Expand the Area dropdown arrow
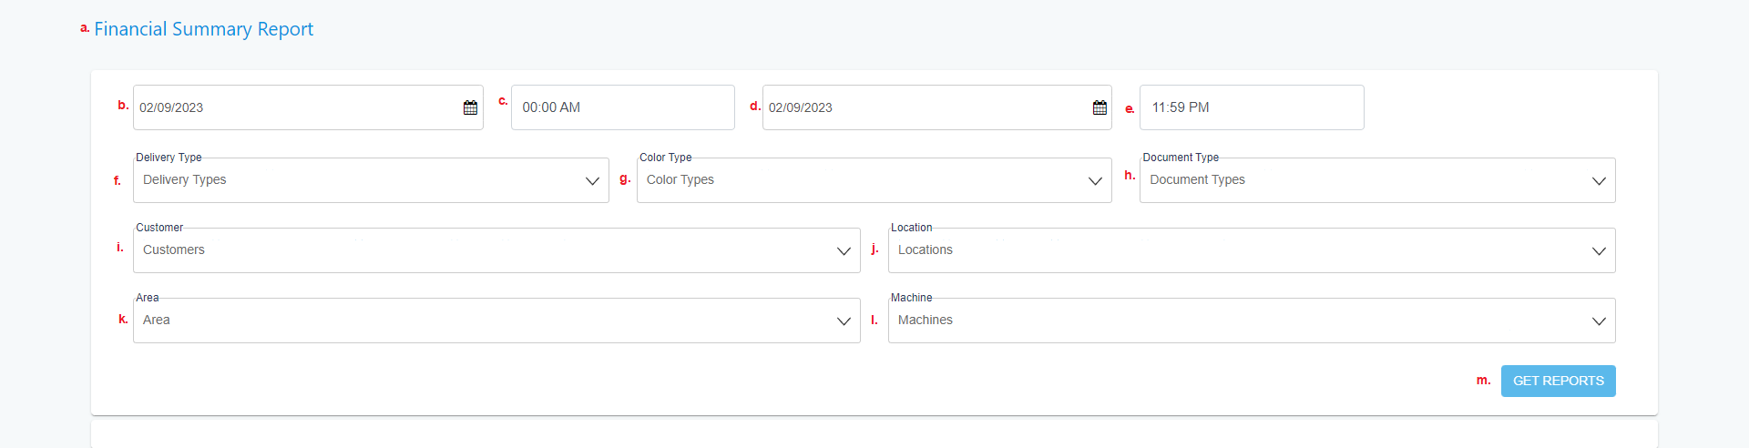Image resolution: width=1749 pixels, height=448 pixels. click(x=844, y=321)
